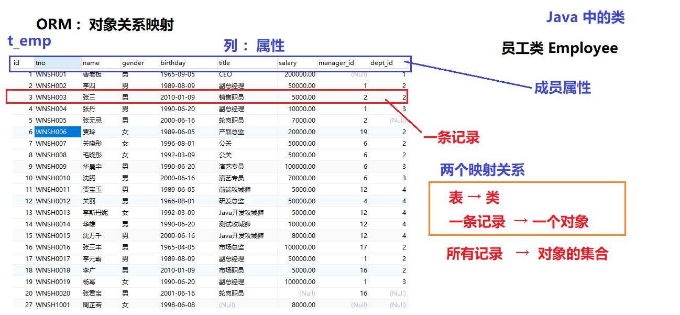Click the WNSH009 cell
680x315 pixels.
pos(58,166)
